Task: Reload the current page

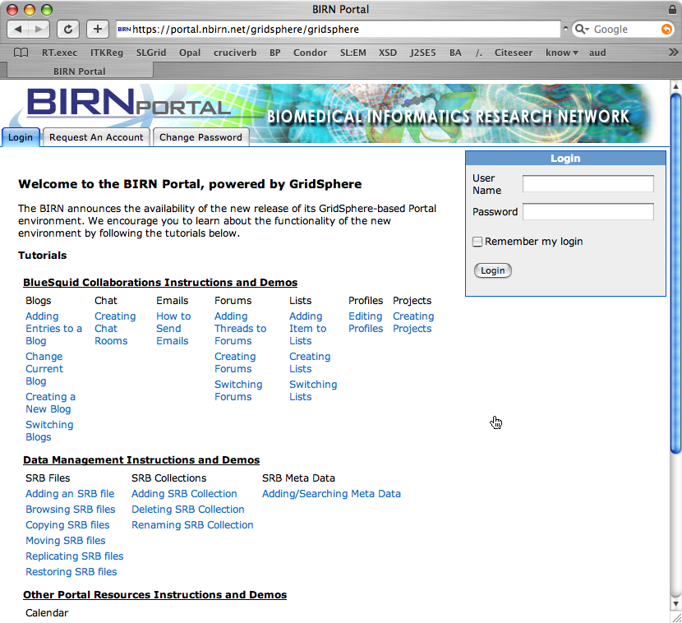Action: pyautogui.click(x=68, y=29)
